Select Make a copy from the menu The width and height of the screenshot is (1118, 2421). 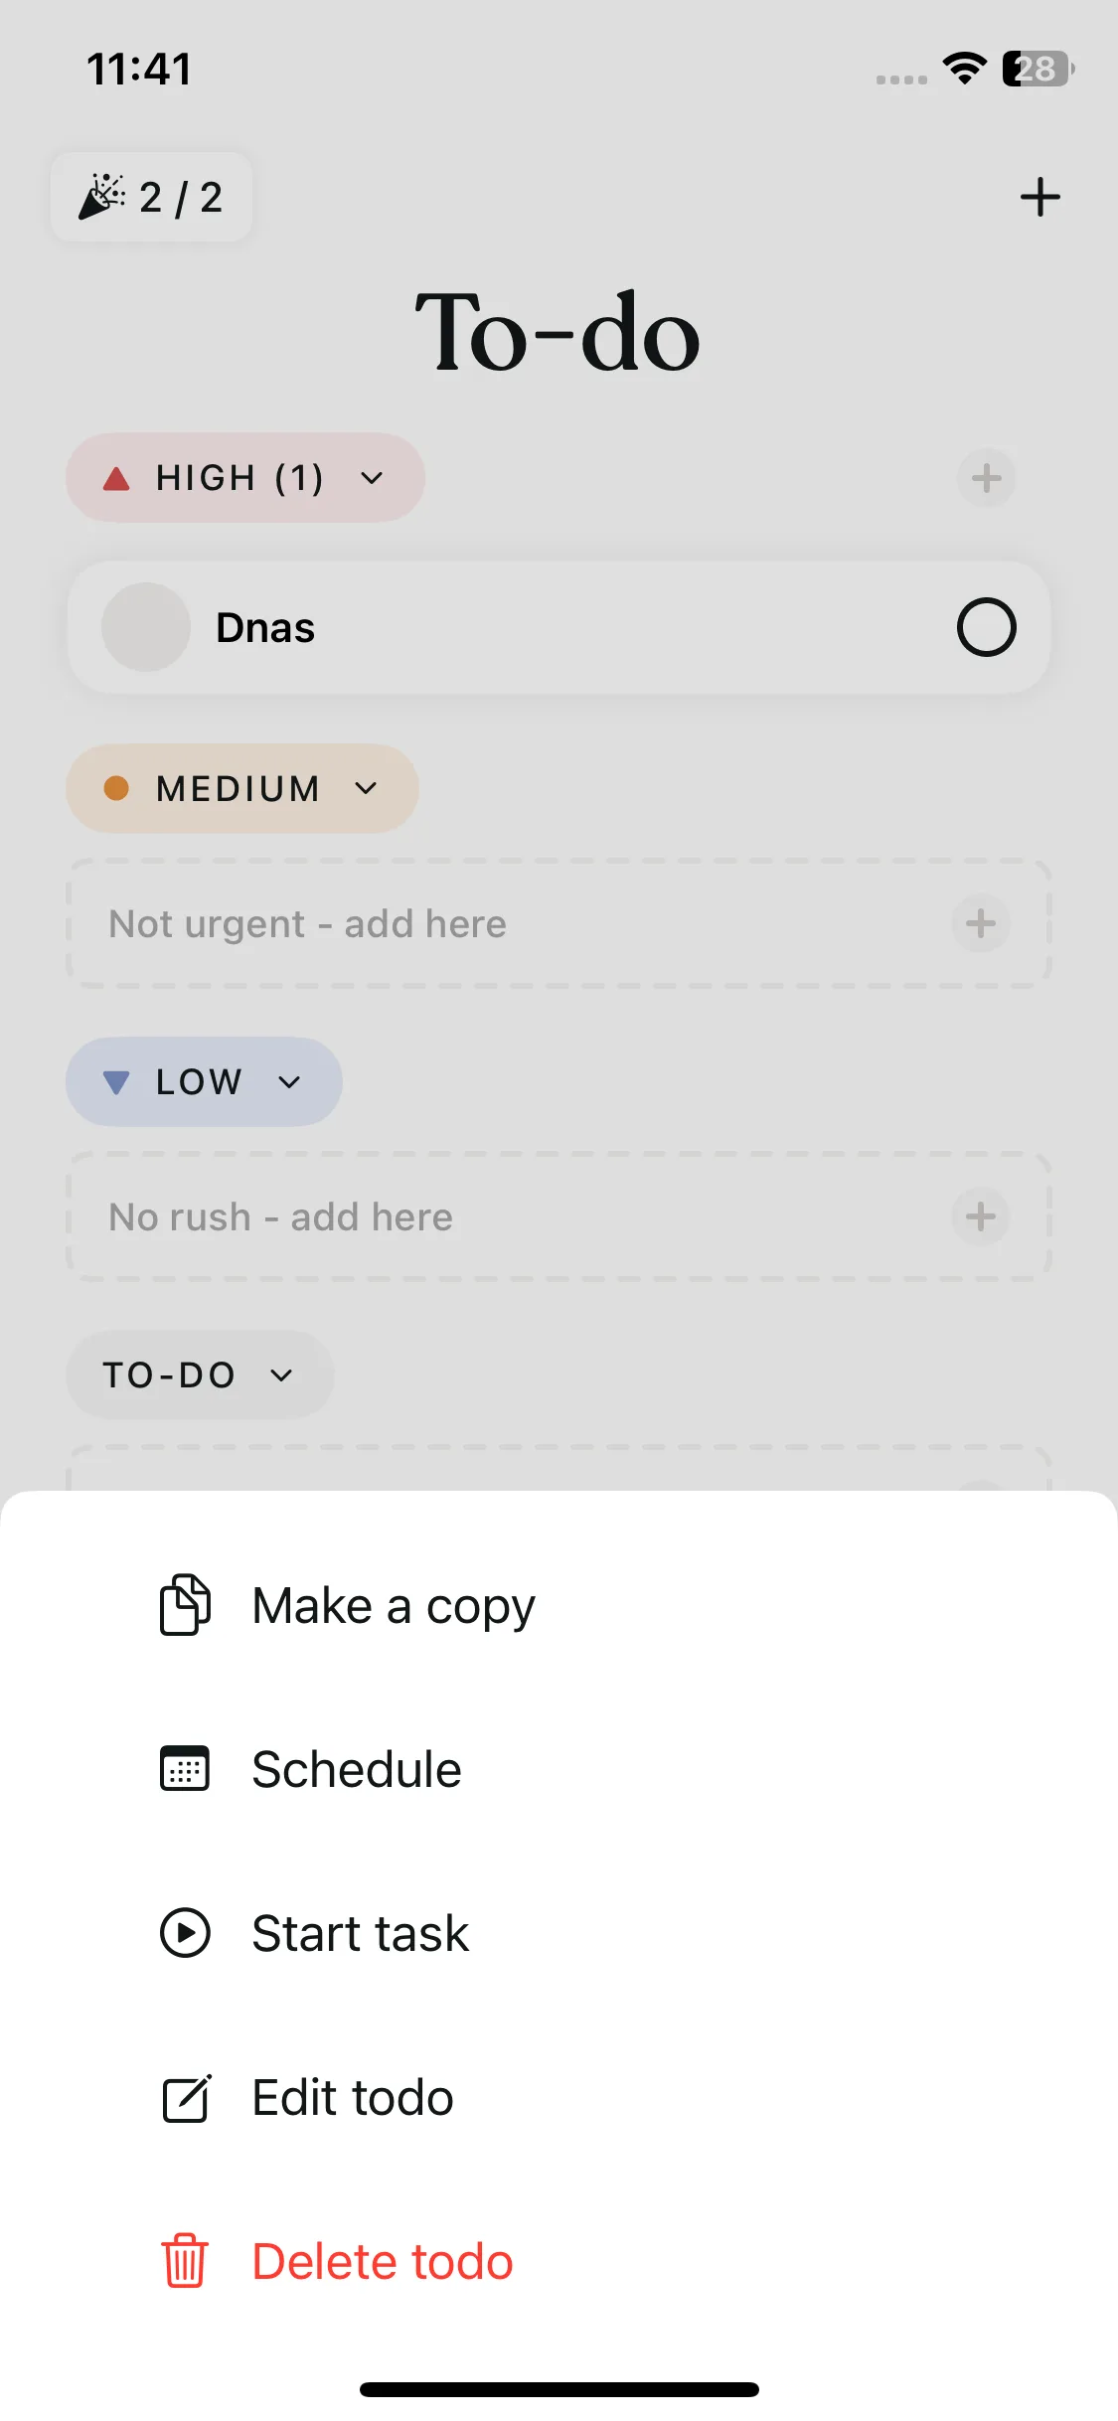pyautogui.click(x=394, y=1605)
